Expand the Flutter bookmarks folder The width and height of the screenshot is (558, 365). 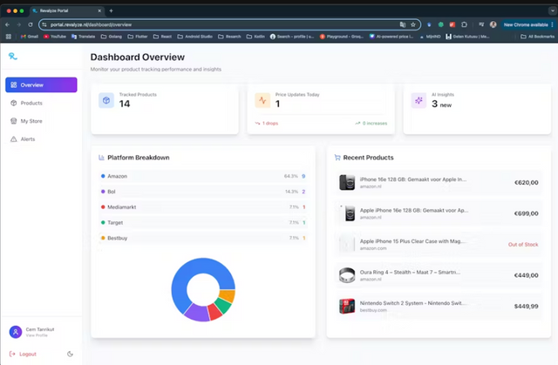[138, 37]
